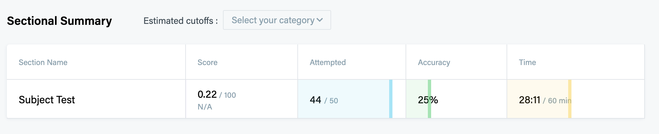This screenshot has width=659, height=134.
Task: Click the Sectional Summary heading
Action: (59, 21)
